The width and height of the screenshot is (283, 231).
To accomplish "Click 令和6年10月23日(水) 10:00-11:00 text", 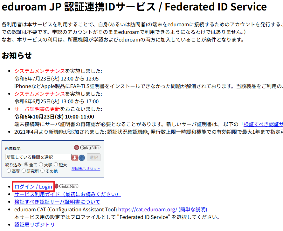I will 54,117.
